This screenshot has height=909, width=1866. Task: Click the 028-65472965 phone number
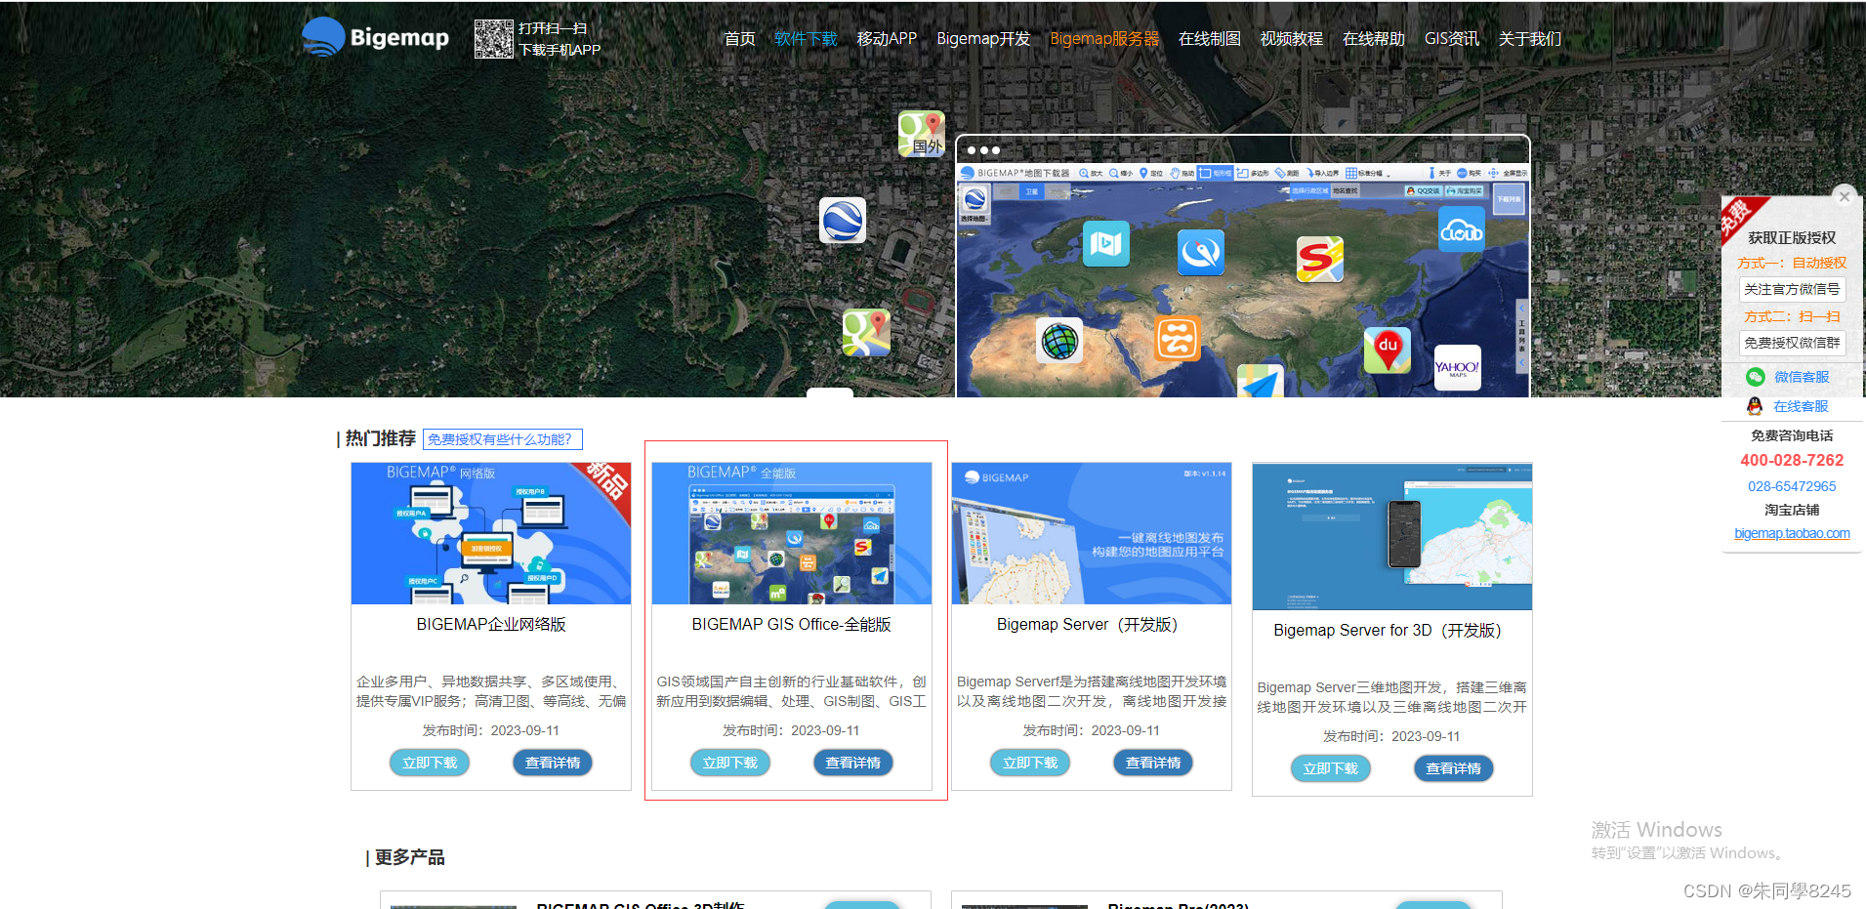tap(1792, 486)
